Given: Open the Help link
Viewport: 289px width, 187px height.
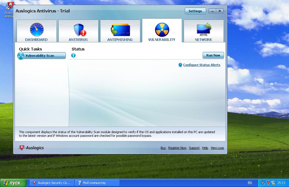Looking at the screenshot, I should pos(205,148).
